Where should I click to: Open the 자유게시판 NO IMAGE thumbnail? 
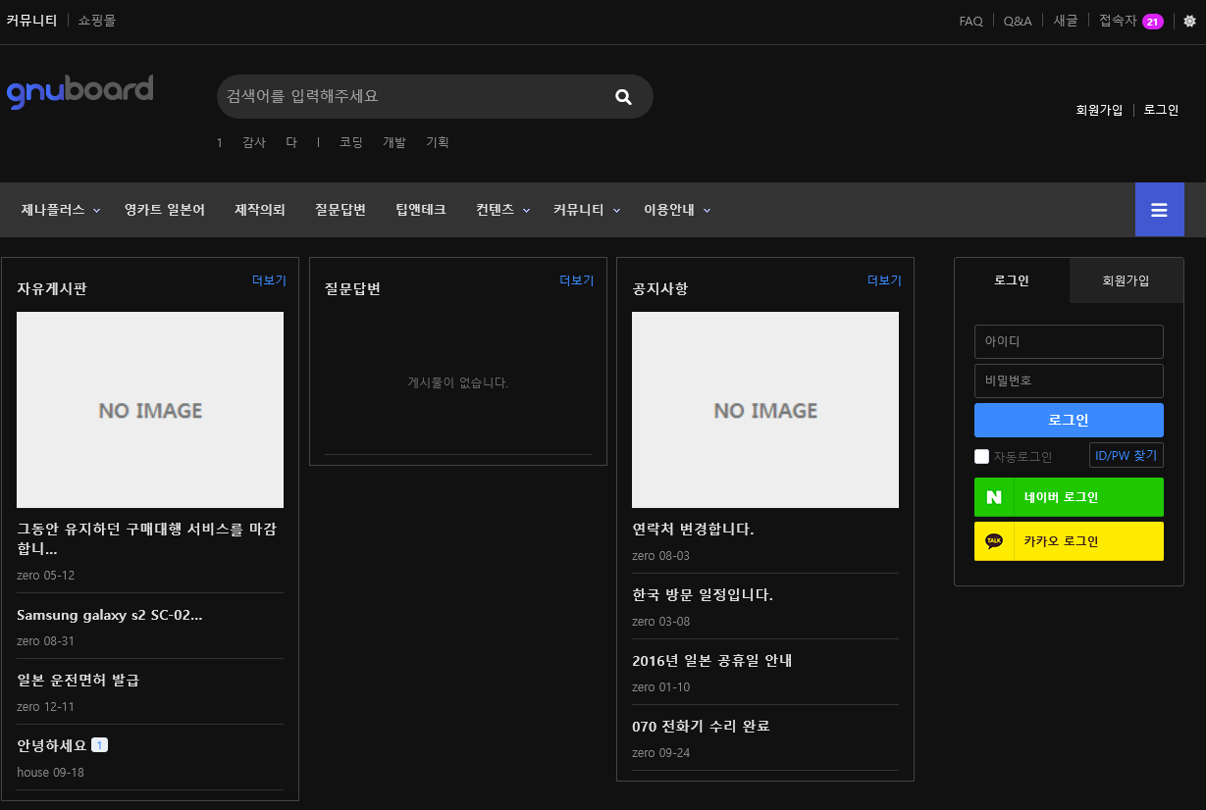point(150,410)
